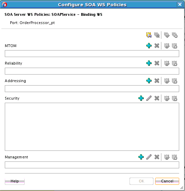The width and height of the screenshot is (185, 191).
Task: Click the Help button
Action: (x=15, y=181)
